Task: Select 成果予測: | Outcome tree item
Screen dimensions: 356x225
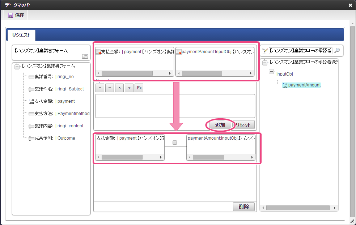Action: tap(55, 138)
